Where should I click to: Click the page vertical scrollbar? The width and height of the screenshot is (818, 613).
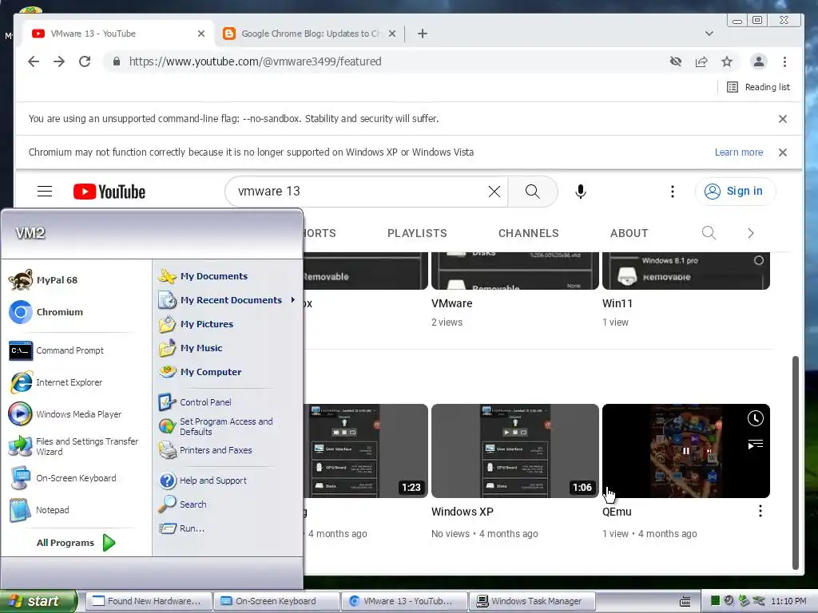(x=796, y=463)
